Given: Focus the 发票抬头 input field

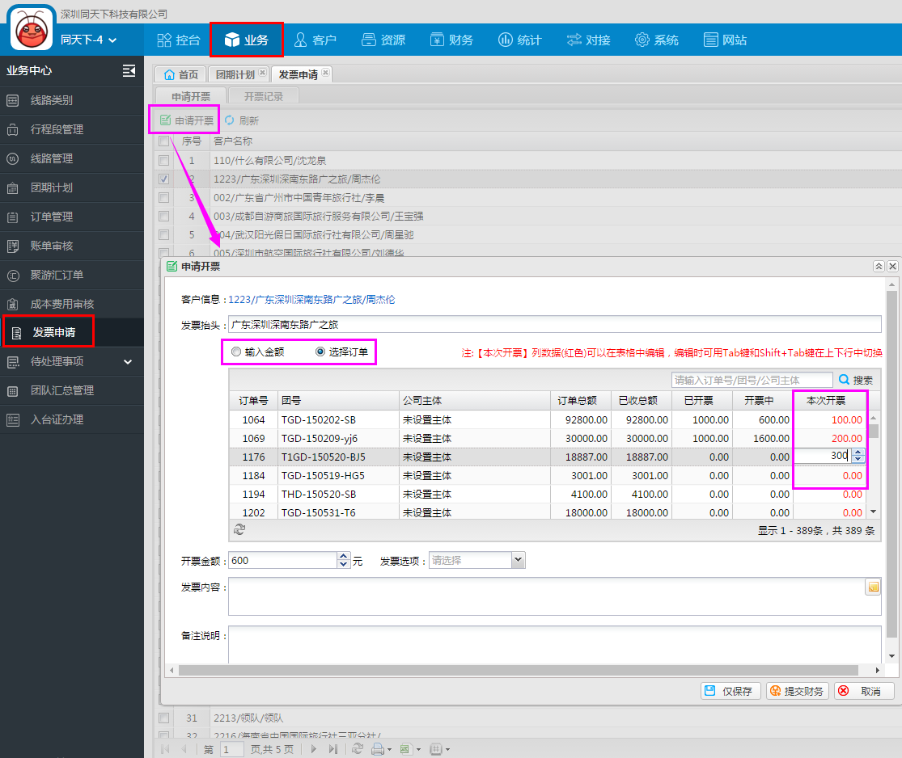Looking at the screenshot, I should click(x=554, y=324).
